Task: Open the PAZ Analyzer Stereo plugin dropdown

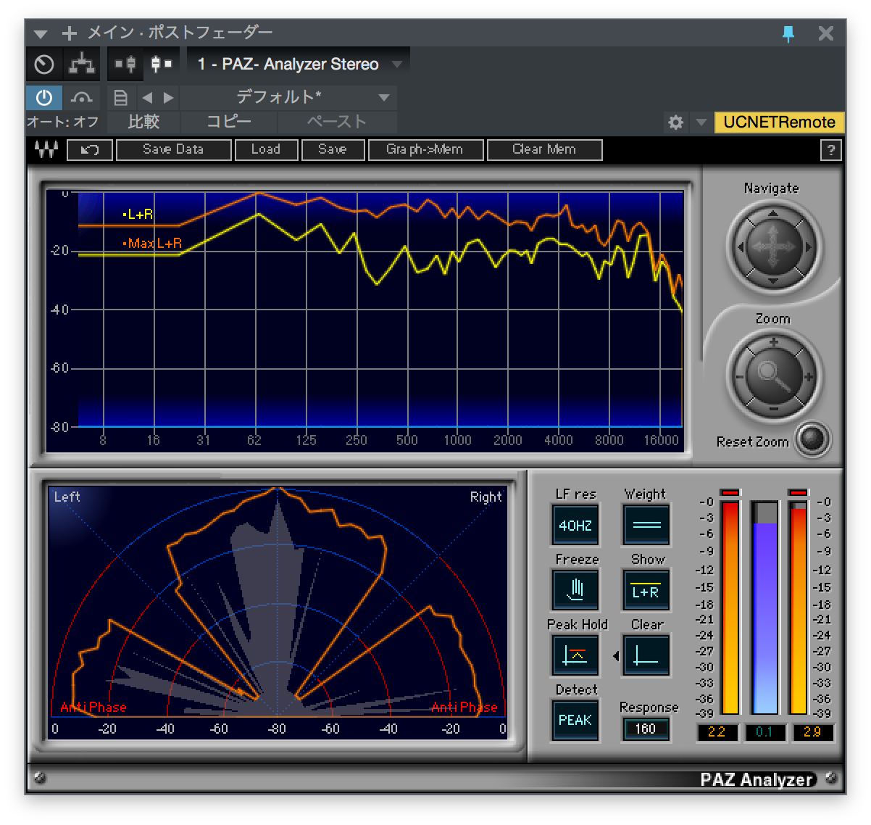Action: [298, 65]
